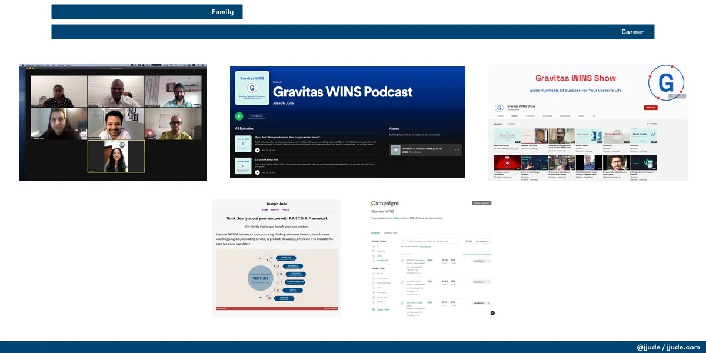Click the channel search magnifier icon
This screenshot has width=706, height=353.
[594, 116]
